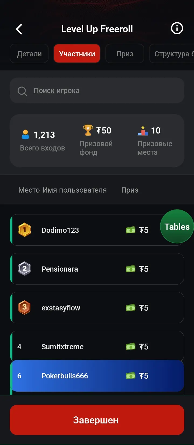Switch to the Детали tab

click(29, 54)
